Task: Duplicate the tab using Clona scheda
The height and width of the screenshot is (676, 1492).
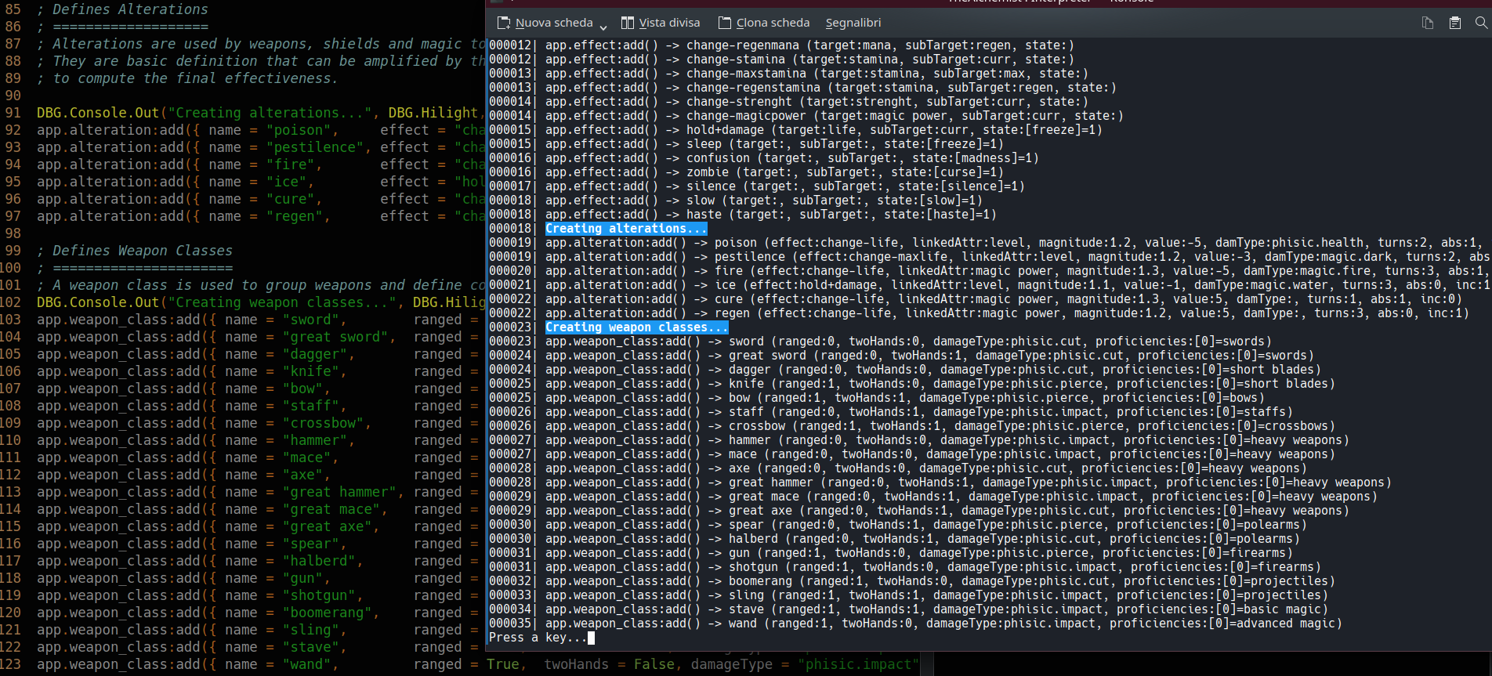Action: 764,23
